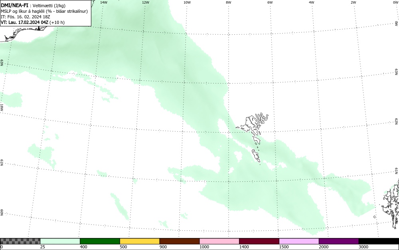The width and height of the screenshot is (399, 250).
Task: Click the checkered 0–25 legend swatch
Action: pos(20,241)
